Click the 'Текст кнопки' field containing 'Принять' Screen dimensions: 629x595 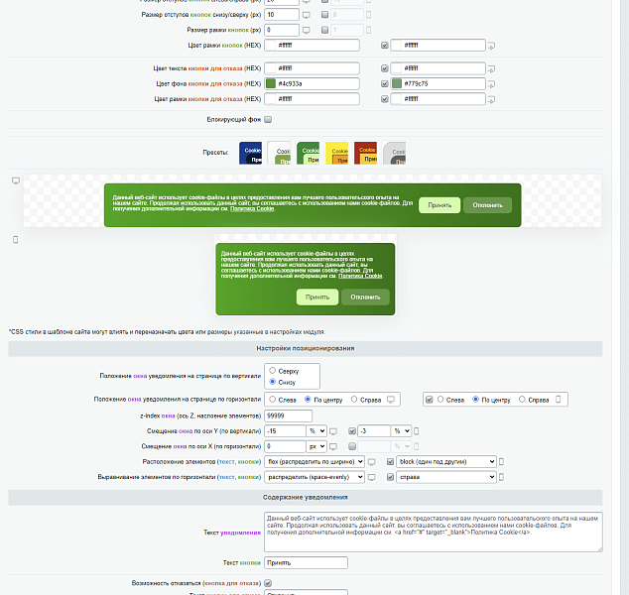tap(306, 562)
